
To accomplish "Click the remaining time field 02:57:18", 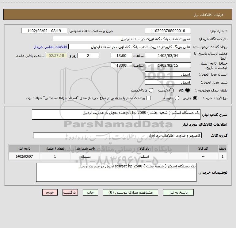I will click(56, 55).
